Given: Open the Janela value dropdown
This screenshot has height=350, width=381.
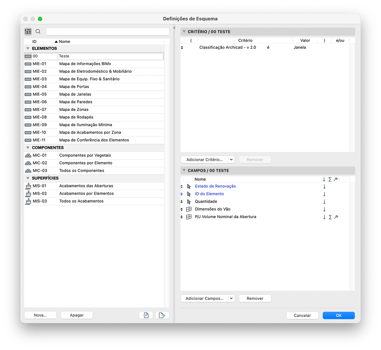Looking at the screenshot, I should (x=300, y=48).
